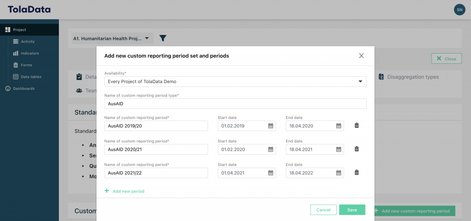Viewport: 471px width, 221px height.
Task: Click the start date field 01.02.2019
Action: coord(247,126)
